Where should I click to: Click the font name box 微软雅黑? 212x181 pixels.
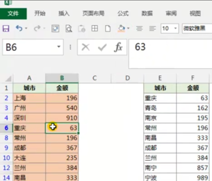[x=197, y=29]
